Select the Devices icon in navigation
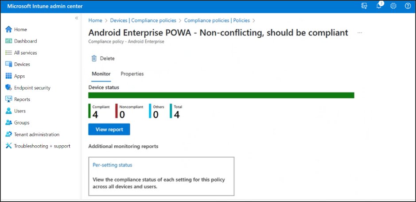Image resolution: width=416 pixels, height=202 pixels. pos(8,64)
